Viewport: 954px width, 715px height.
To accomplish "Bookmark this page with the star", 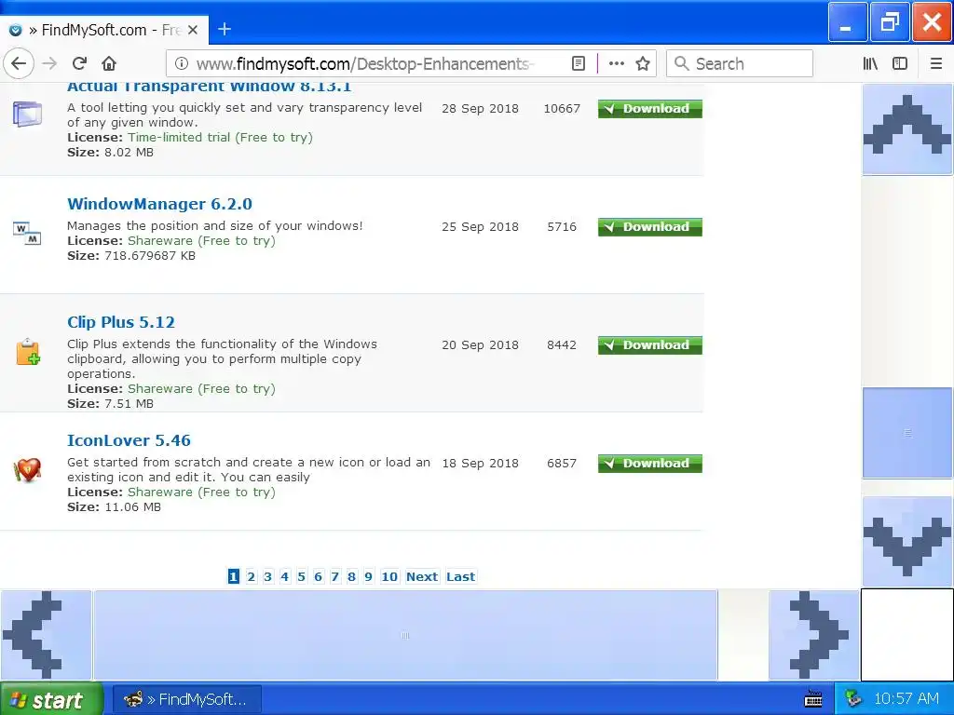I will tap(643, 63).
